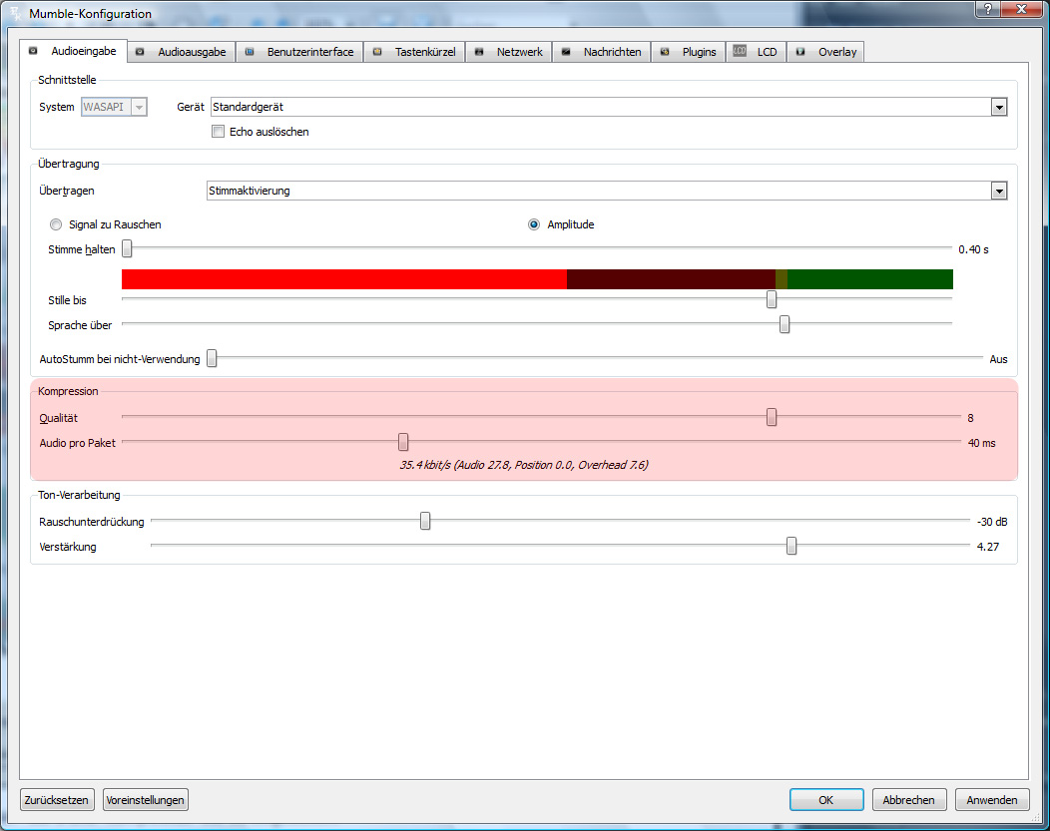Open the Netzwerk tab
Viewport: 1050px width, 831px height.
(509, 52)
